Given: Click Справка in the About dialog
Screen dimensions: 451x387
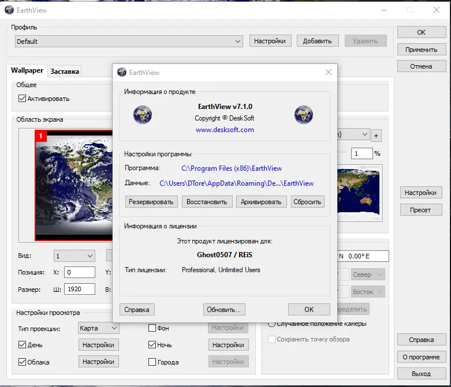Looking at the screenshot, I should point(137,310).
